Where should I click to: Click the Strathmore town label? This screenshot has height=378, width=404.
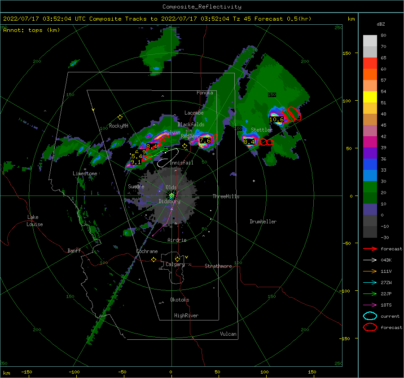tap(218, 266)
